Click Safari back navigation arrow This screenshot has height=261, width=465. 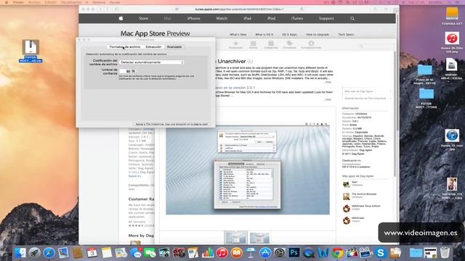click(x=100, y=9)
